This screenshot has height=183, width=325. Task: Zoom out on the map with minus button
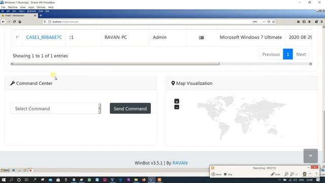pyautogui.click(x=177, y=107)
